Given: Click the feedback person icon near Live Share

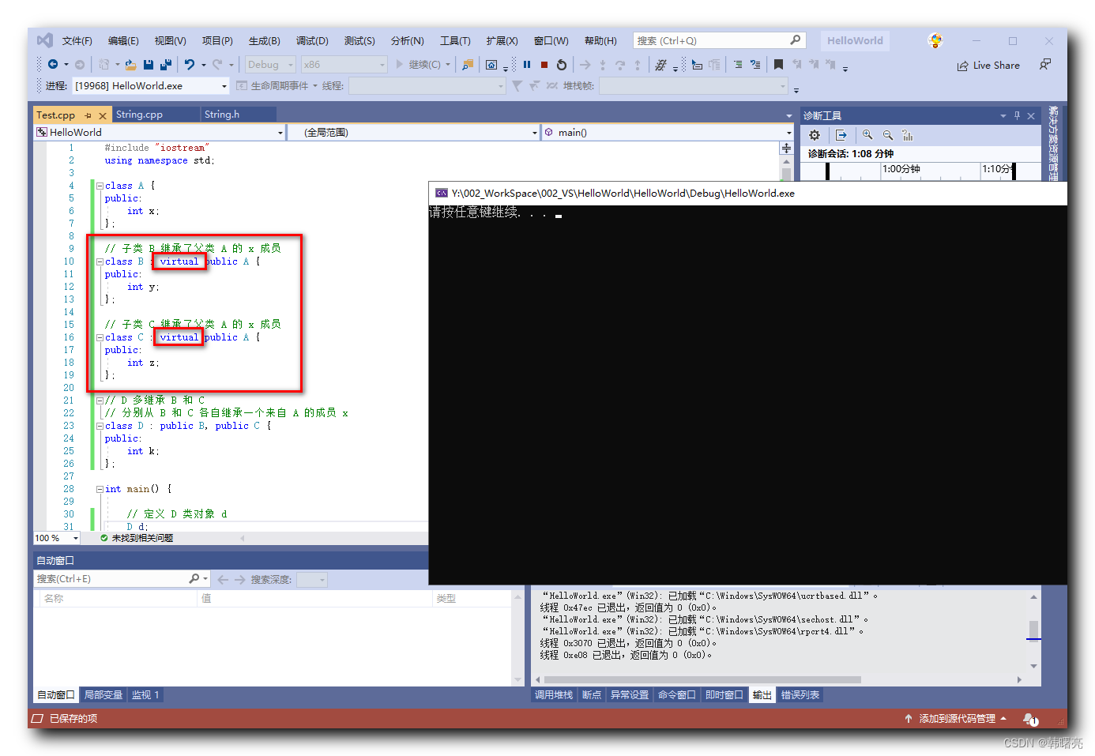Looking at the screenshot, I should [1045, 65].
